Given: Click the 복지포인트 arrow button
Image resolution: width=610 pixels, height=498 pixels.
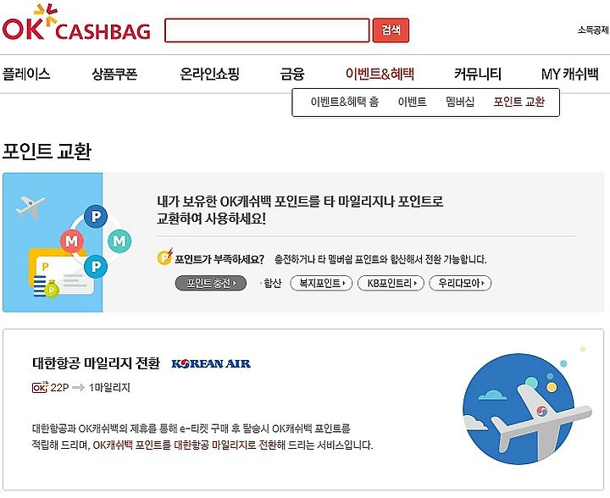Looking at the screenshot, I should point(321,283).
